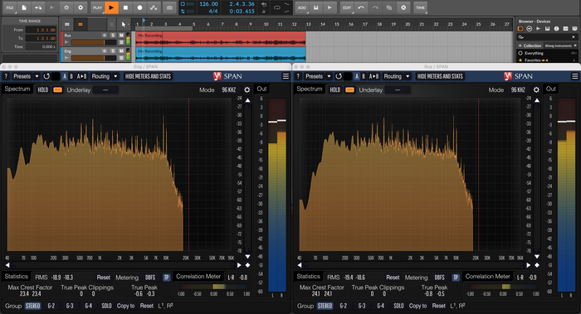Click the delete icon next to the duplicate icon
Viewport: 581px width, 314px height.
403,7
